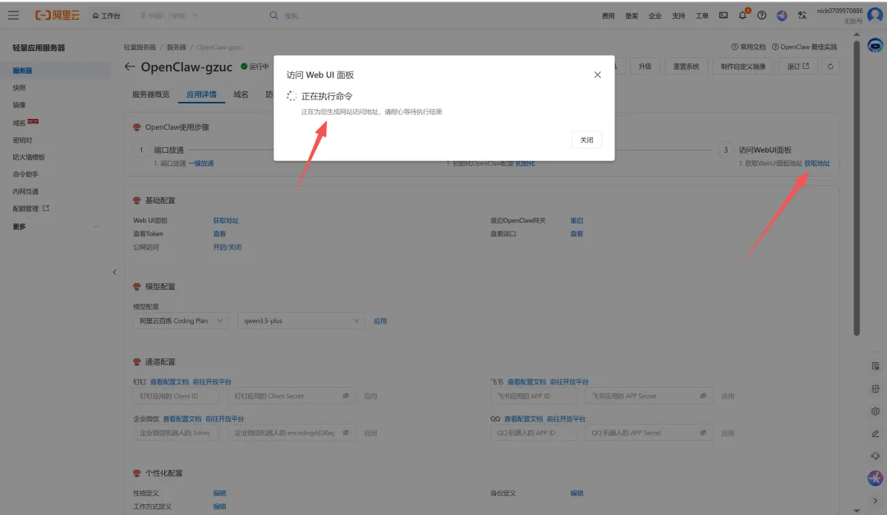Open the code-bracket icon in right toolbar
Viewport: 887px width, 515px height.
click(x=876, y=389)
